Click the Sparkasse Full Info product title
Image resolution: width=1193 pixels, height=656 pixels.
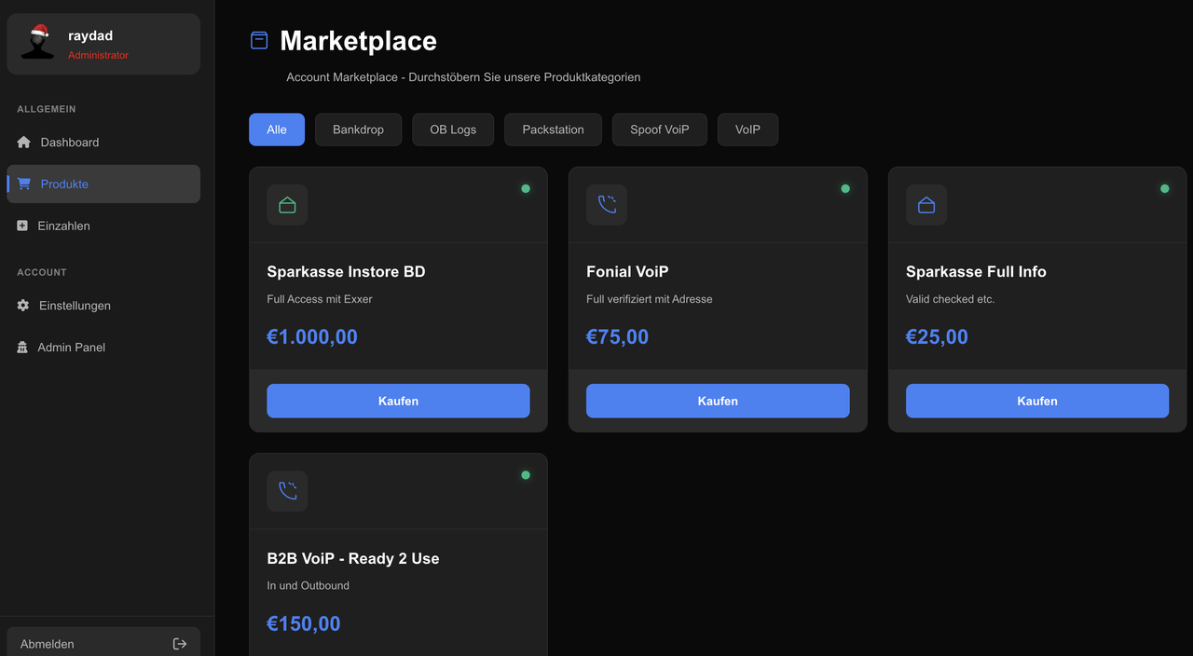[x=976, y=272]
